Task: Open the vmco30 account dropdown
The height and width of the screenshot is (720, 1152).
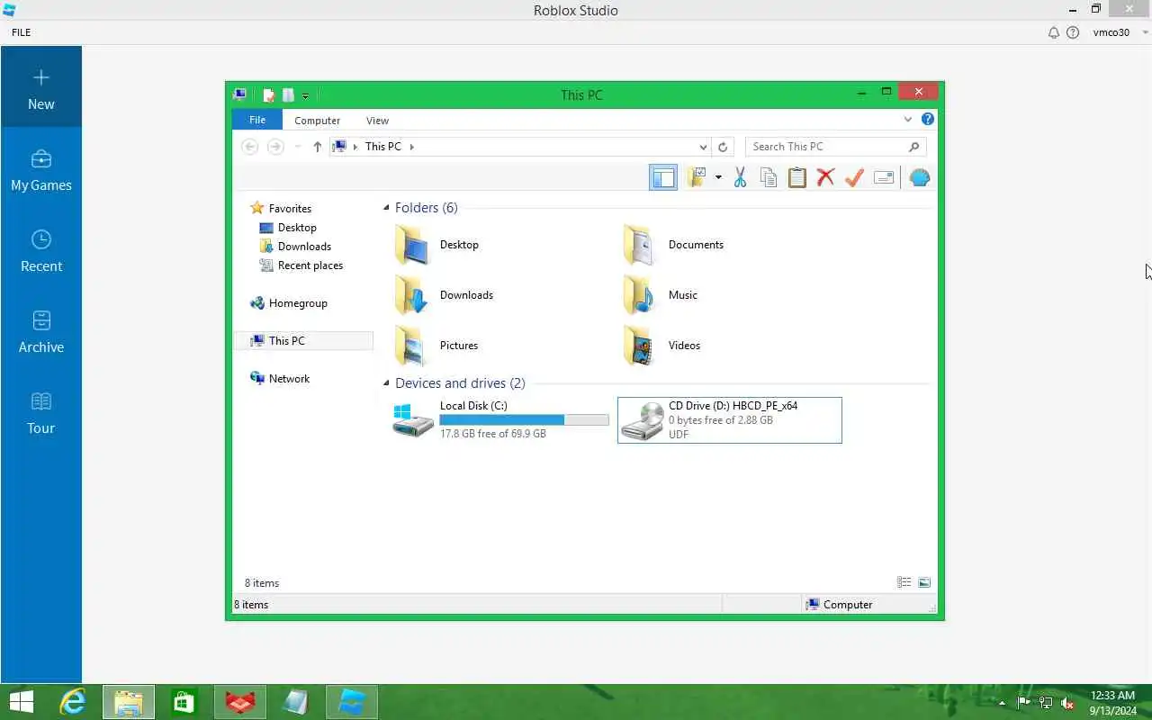Action: [x=1120, y=32]
